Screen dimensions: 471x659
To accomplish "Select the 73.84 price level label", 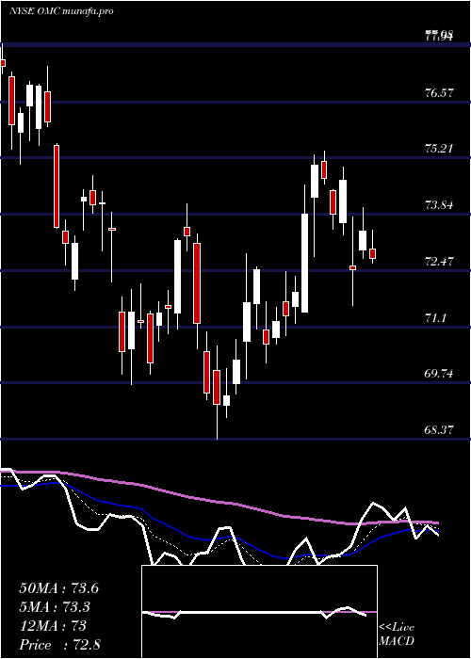I will point(440,205).
